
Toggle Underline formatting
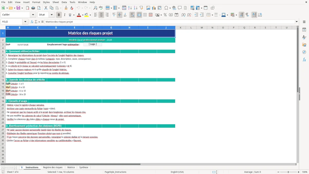coord(70,15)
